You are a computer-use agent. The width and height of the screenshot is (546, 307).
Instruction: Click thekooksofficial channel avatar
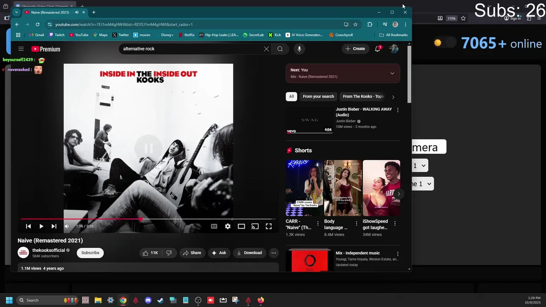coord(23,253)
